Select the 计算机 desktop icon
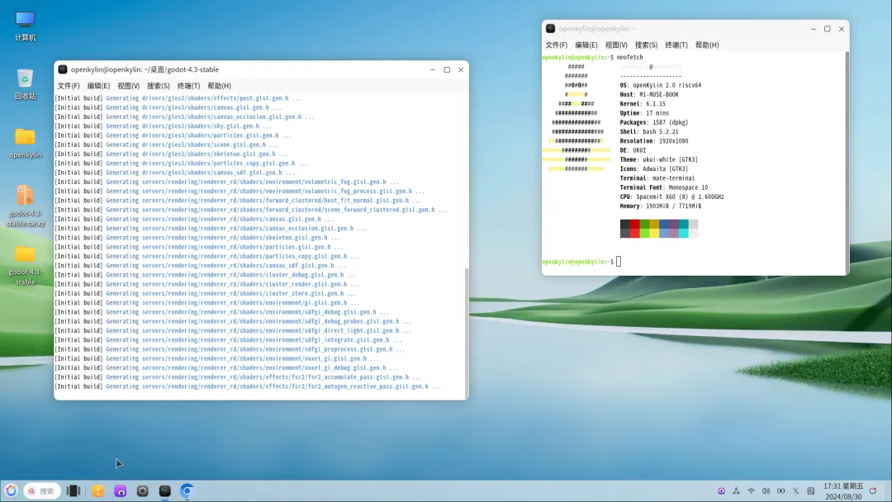 [25, 26]
